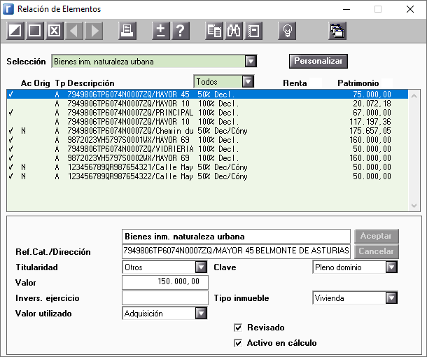
Task: Select row 9872023VH5797S0002WX/MAYOR 69
Action: point(207,158)
